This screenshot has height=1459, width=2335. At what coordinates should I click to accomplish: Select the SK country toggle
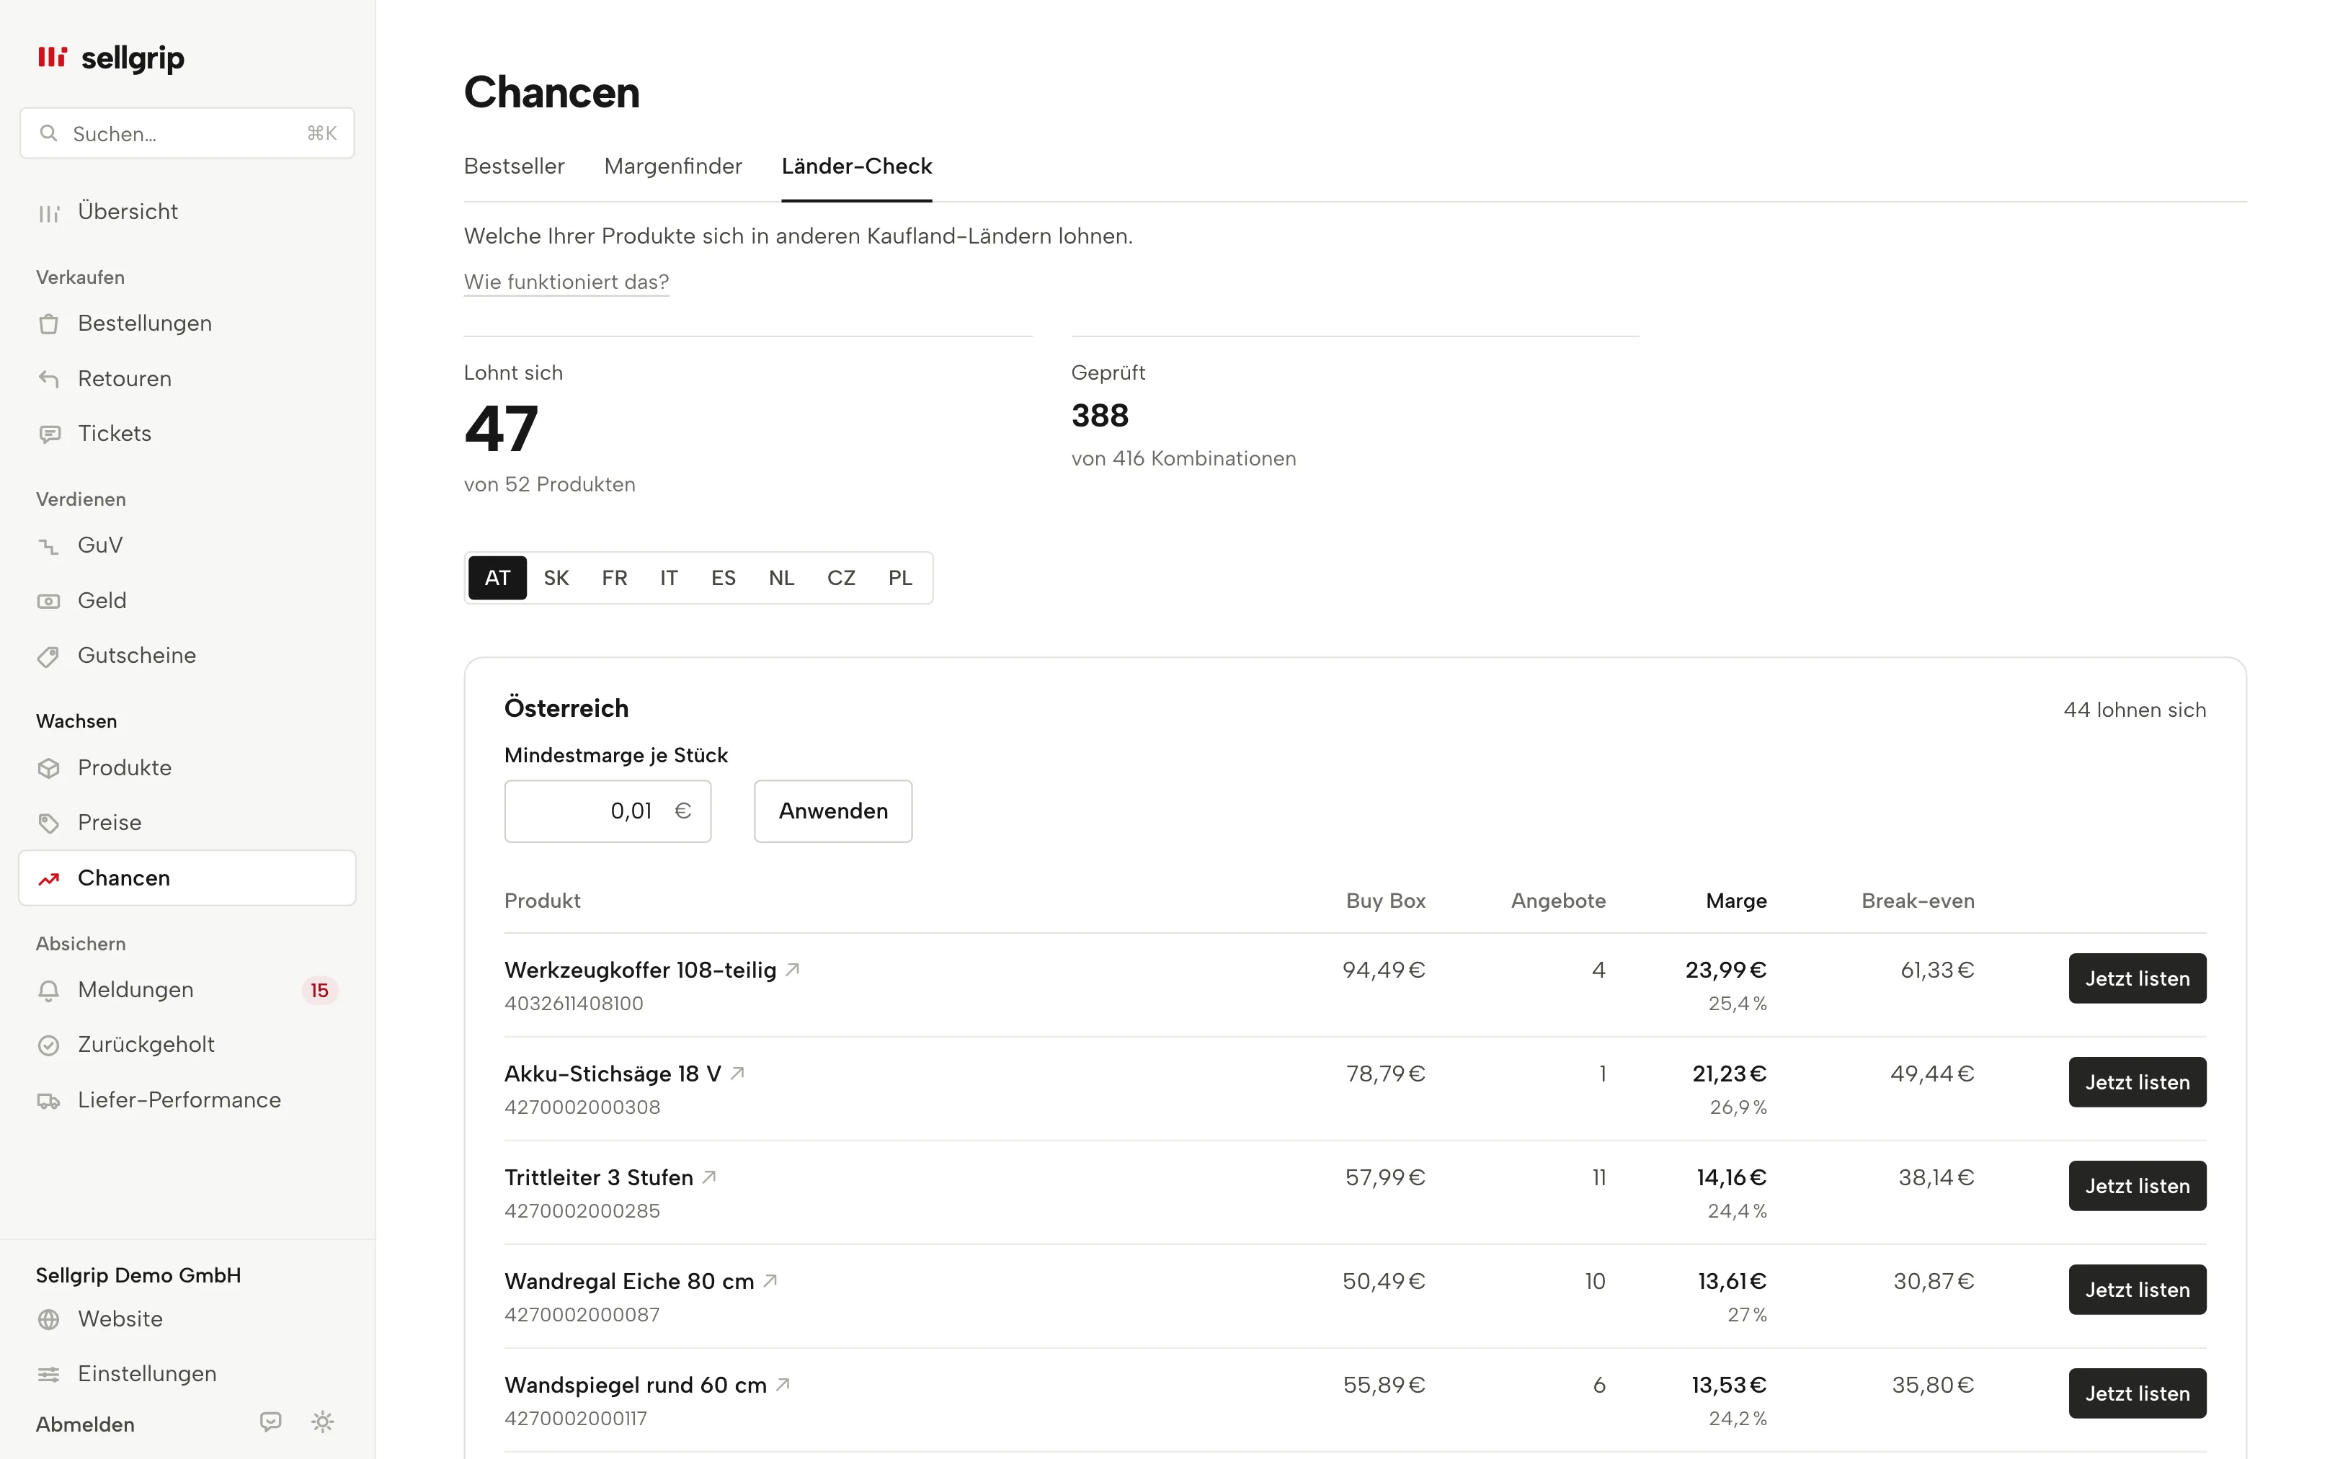pos(556,578)
